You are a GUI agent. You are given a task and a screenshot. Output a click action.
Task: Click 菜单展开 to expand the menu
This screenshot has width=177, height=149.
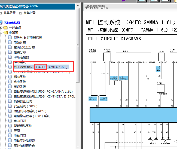pos(9,13)
